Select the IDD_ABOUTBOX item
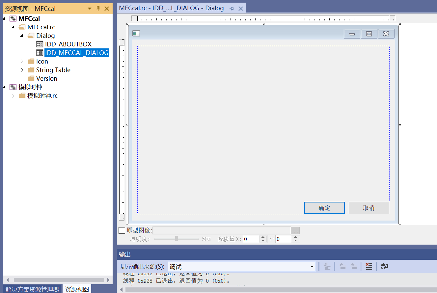The width and height of the screenshot is (437, 293). click(68, 44)
